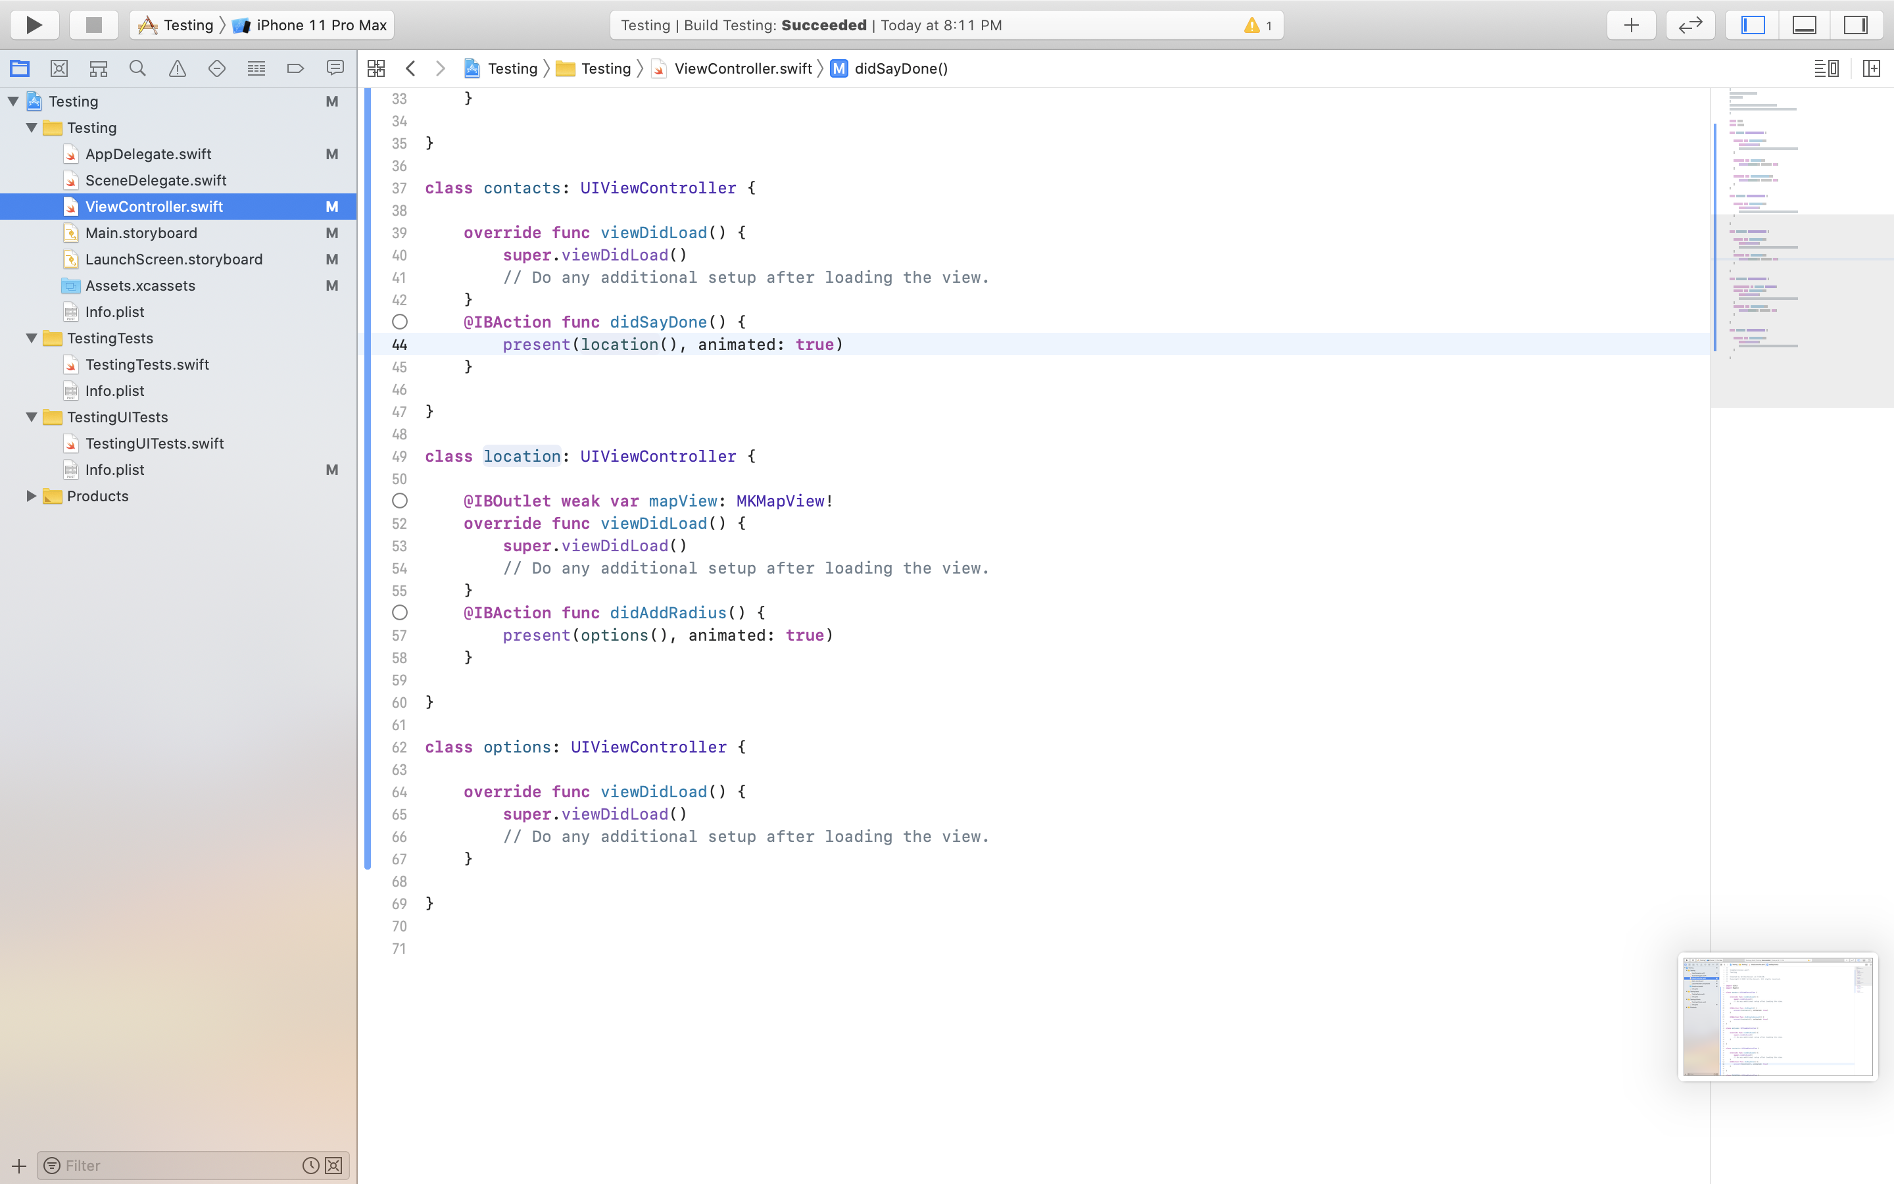
Task: Toggle the left Navigator panel
Action: pos(1753,25)
